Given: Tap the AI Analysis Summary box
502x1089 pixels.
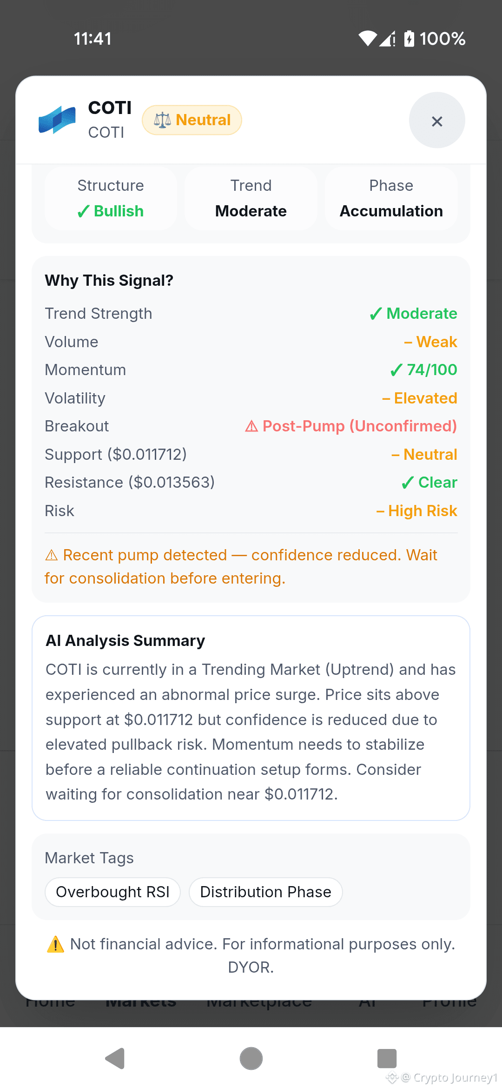Looking at the screenshot, I should coord(251,718).
